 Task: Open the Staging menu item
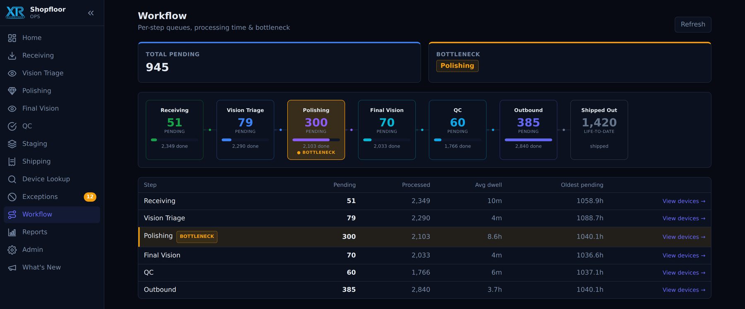(x=52, y=144)
